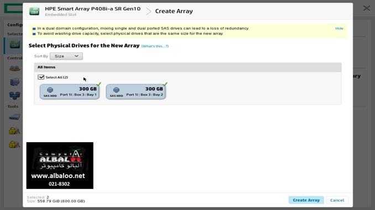Toggle the Select All (2) checkbox
The width and height of the screenshot is (375, 210).
41,77
